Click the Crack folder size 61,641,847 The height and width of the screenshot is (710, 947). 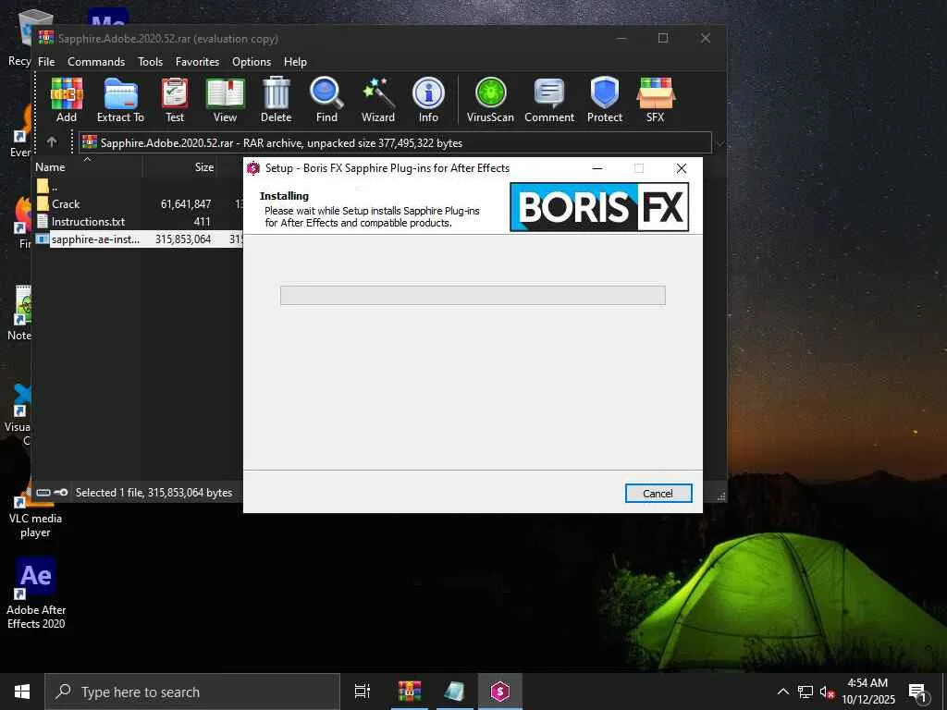coord(186,204)
